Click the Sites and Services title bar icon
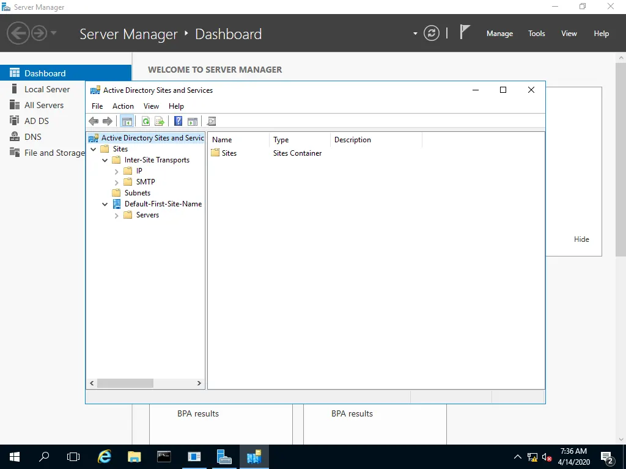 point(95,90)
